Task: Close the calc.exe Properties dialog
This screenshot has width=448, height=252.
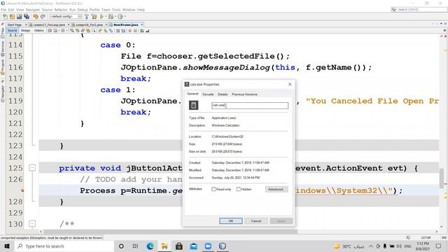Action: [290, 84]
